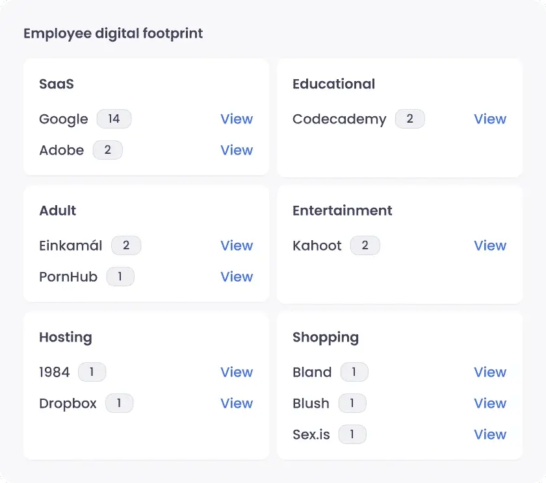This screenshot has height=483, width=546.
Task: View PornHub activity details
Action: pyautogui.click(x=236, y=277)
